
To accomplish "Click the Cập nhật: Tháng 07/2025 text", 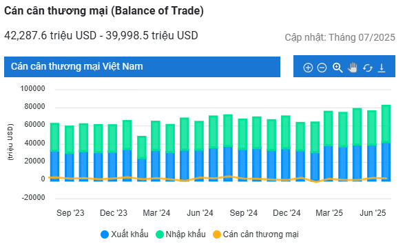I will pyautogui.click(x=340, y=37).
